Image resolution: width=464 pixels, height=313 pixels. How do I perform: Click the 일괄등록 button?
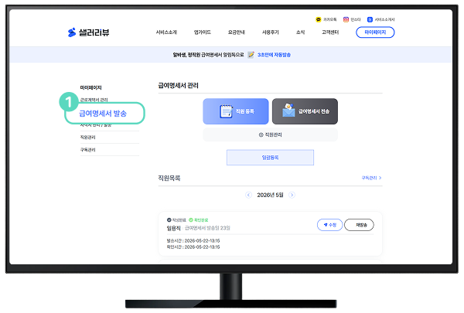coord(270,158)
